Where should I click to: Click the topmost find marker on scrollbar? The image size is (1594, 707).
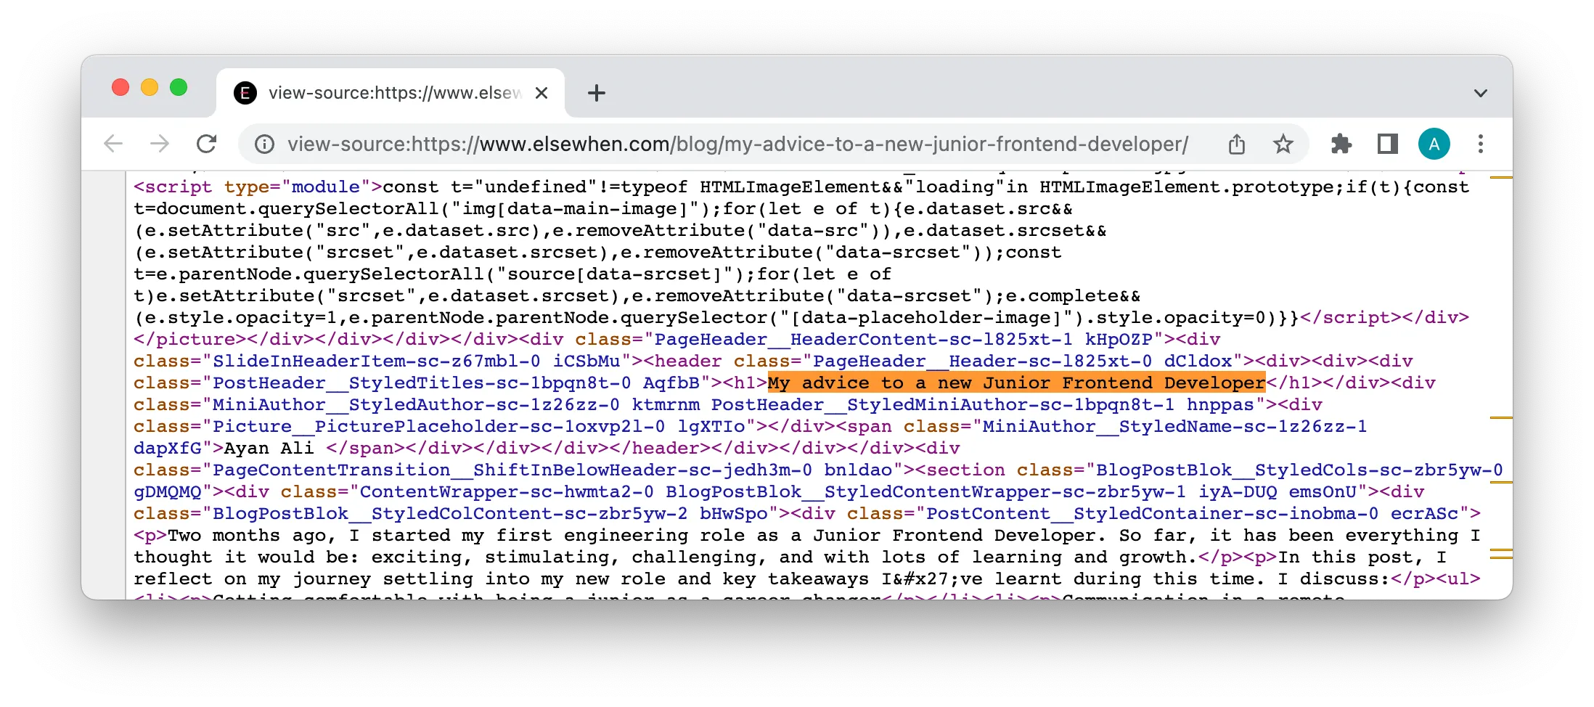(1500, 177)
